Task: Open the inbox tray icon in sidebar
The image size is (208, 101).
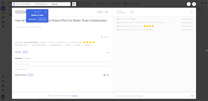Action: [3, 17]
